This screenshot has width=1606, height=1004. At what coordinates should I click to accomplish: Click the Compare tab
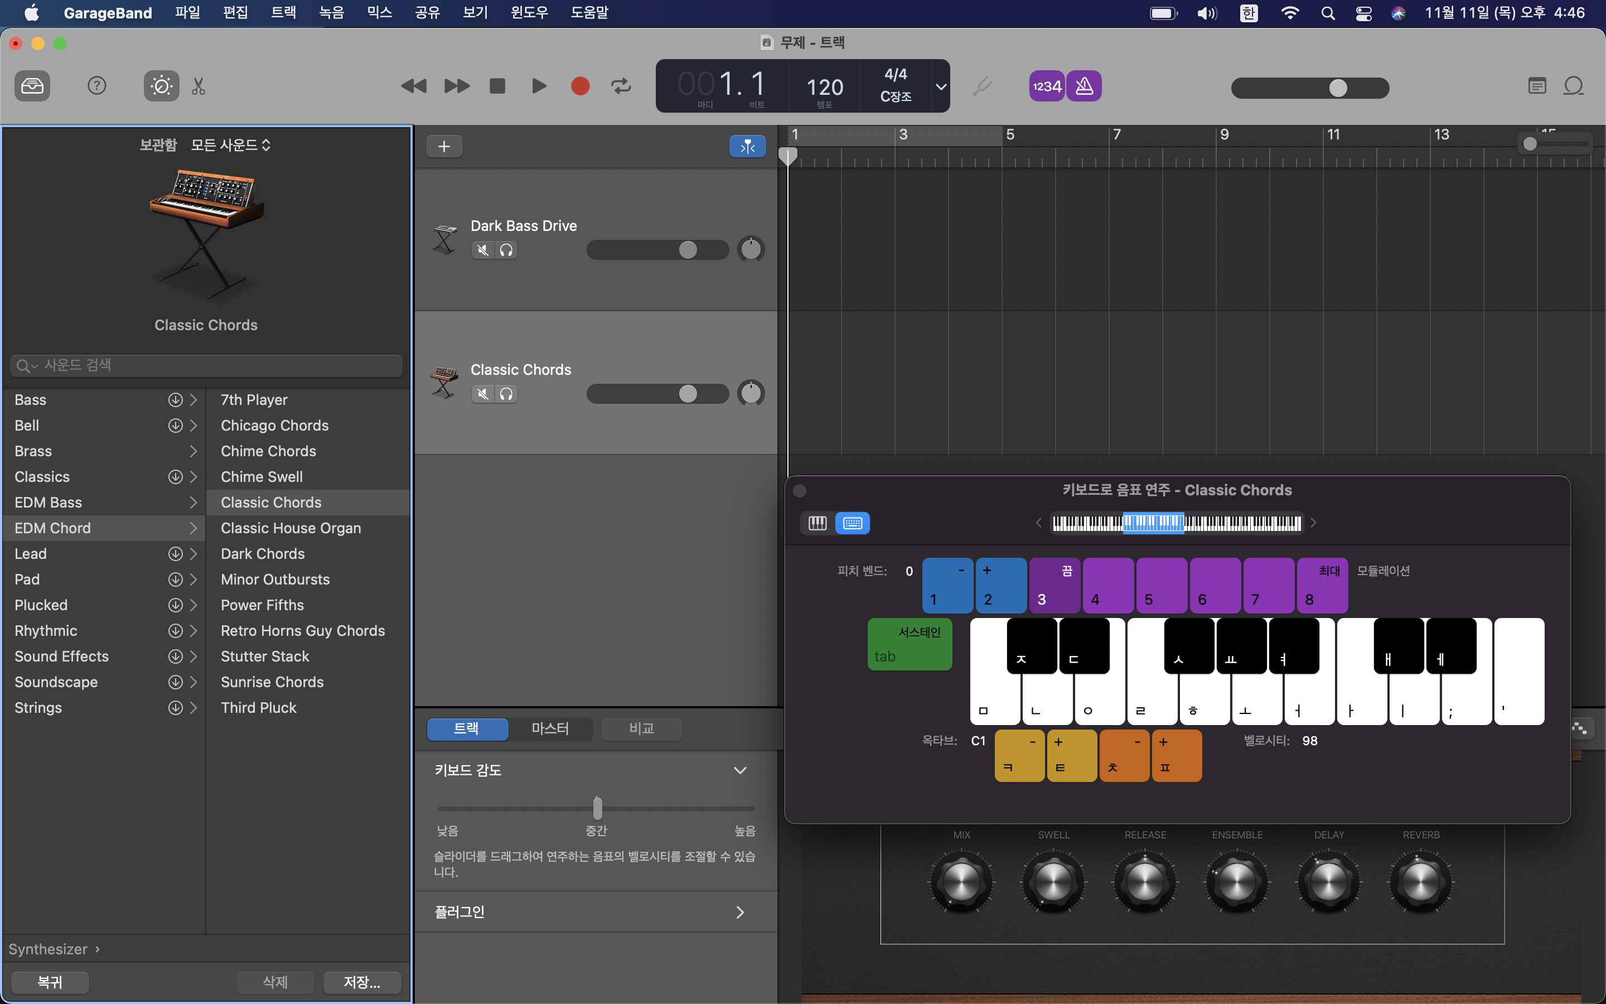tap(641, 728)
